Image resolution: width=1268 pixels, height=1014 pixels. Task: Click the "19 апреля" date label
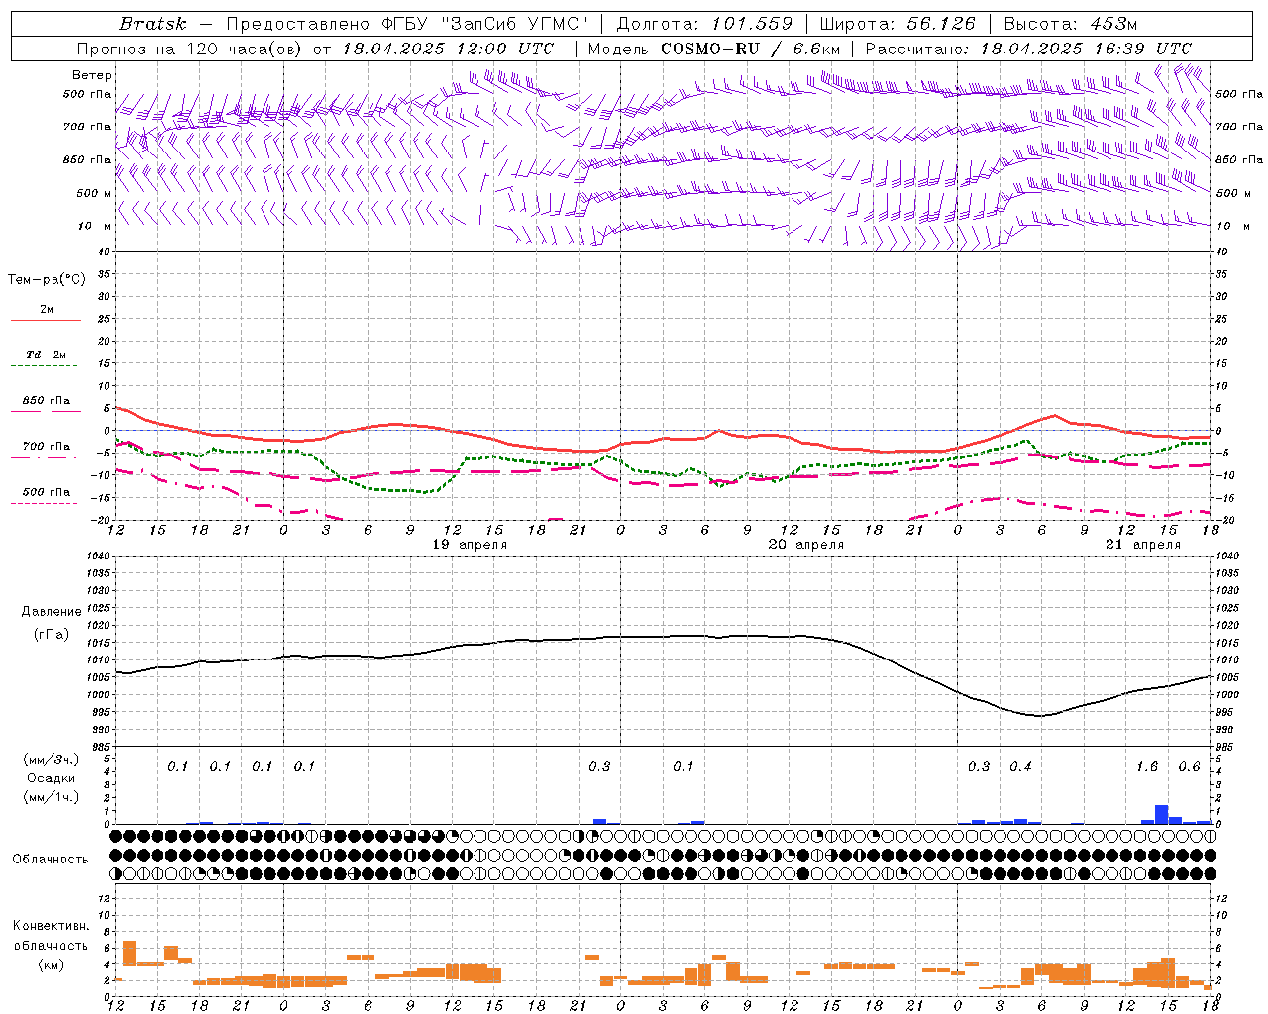(470, 545)
